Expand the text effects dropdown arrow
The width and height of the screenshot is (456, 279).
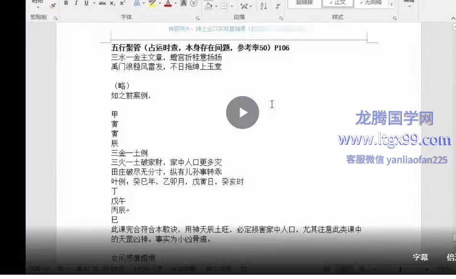[144, 3]
